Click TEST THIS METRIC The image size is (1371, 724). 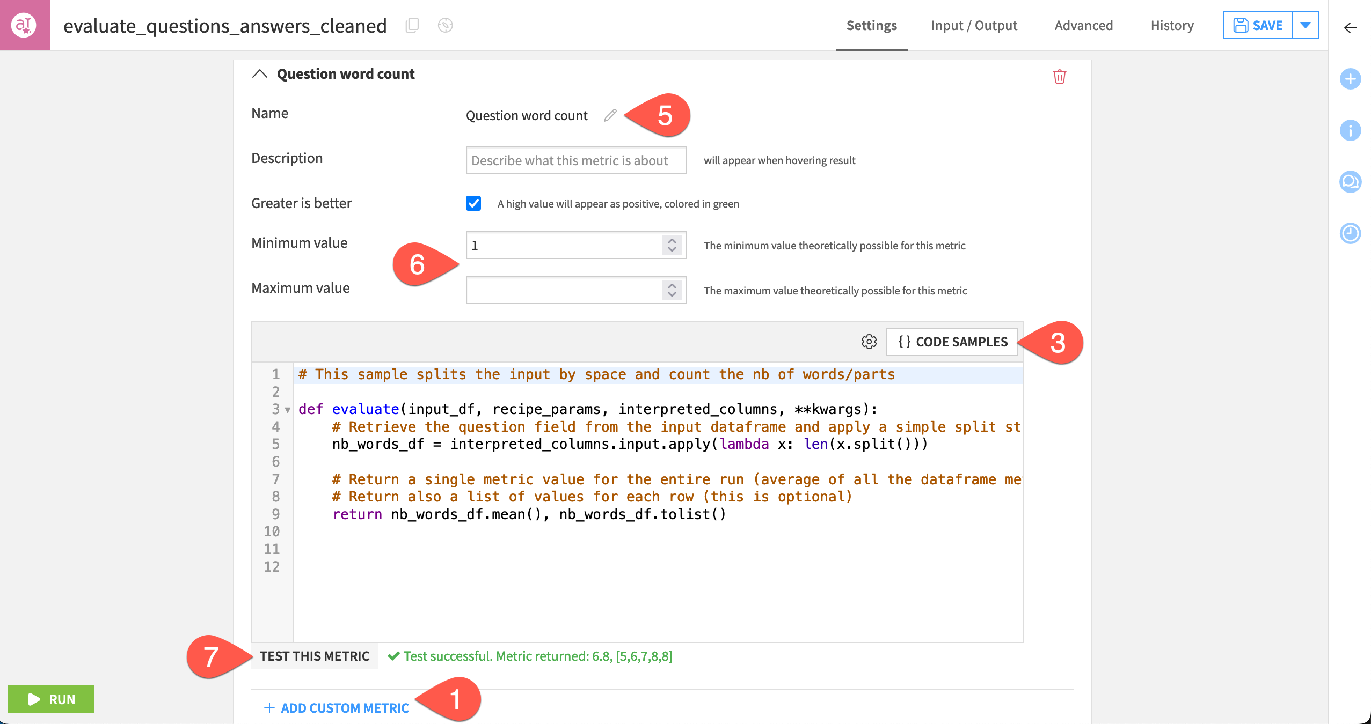[x=314, y=656]
